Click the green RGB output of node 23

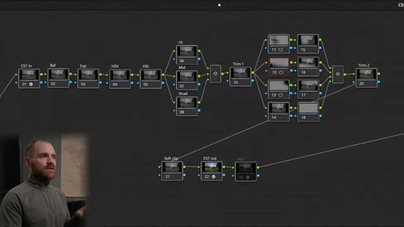click(258, 168)
